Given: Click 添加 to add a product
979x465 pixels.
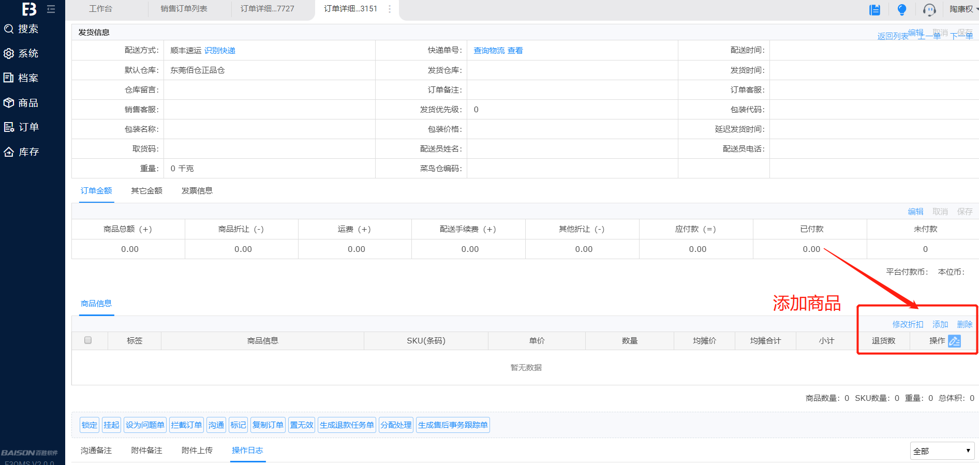Looking at the screenshot, I should (x=940, y=324).
